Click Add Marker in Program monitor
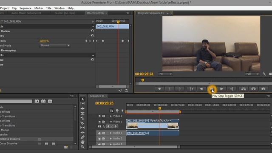272x153 pixels. 159,89
